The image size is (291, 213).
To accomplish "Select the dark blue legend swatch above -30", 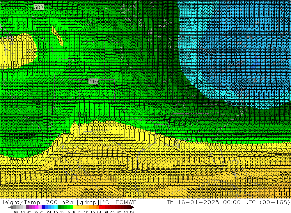I will (x=43, y=207).
